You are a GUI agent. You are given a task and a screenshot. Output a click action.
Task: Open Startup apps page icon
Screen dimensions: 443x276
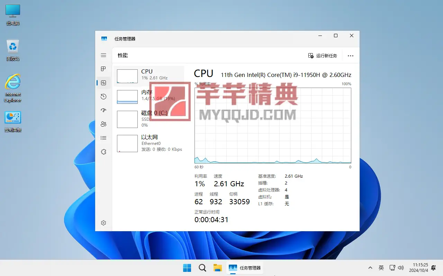tap(103, 110)
